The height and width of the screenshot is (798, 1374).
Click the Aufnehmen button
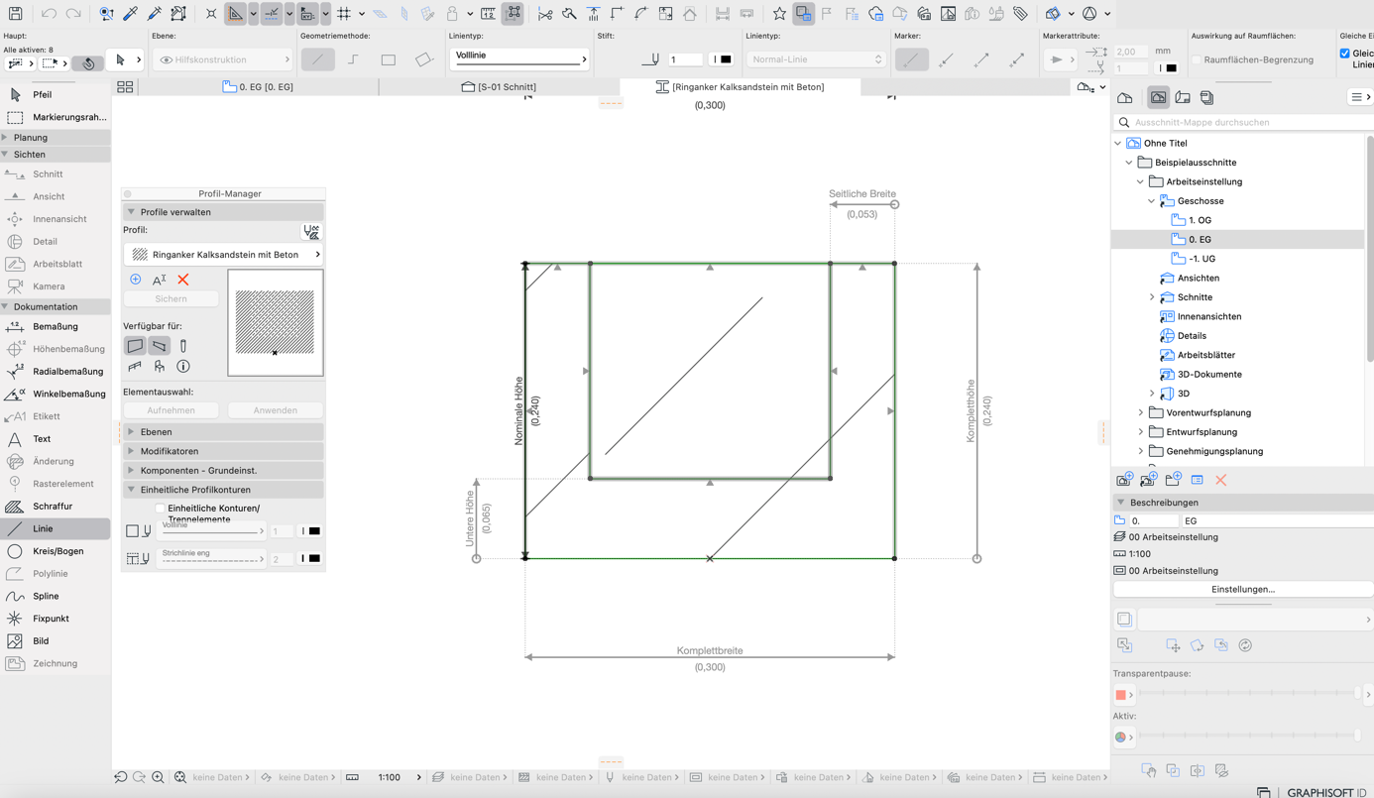tap(171, 410)
